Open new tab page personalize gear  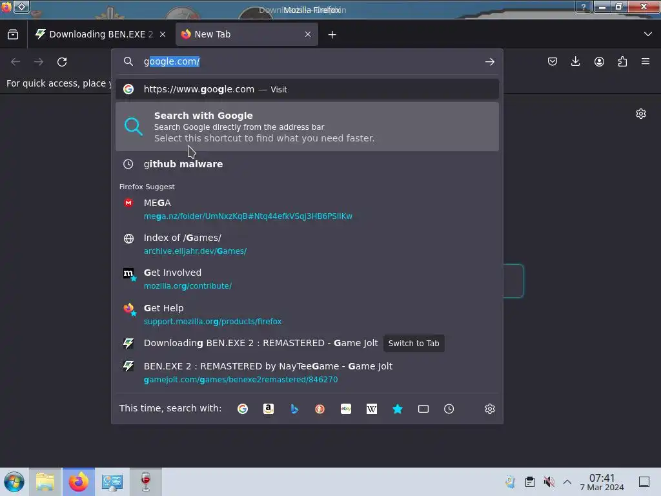641,114
